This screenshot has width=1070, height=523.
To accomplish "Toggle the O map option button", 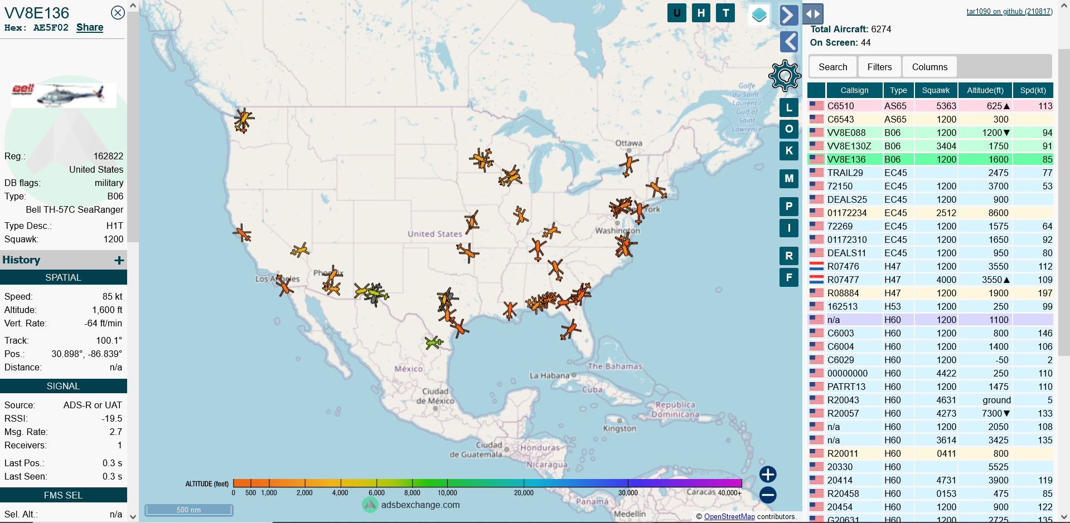I will pyautogui.click(x=789, y=129).
